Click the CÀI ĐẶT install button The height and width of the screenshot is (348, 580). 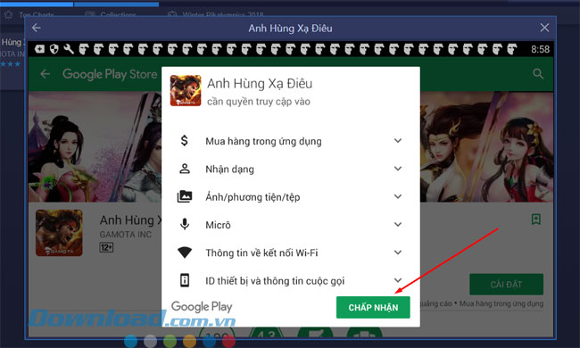tap(507, 285)
